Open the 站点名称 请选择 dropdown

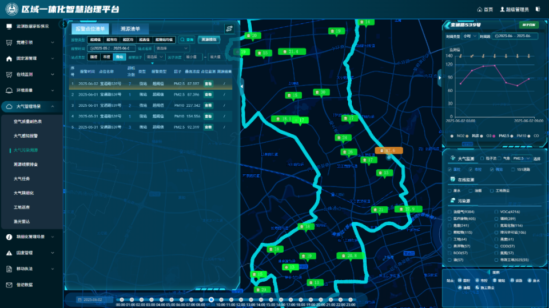click(x=172, y=49)
